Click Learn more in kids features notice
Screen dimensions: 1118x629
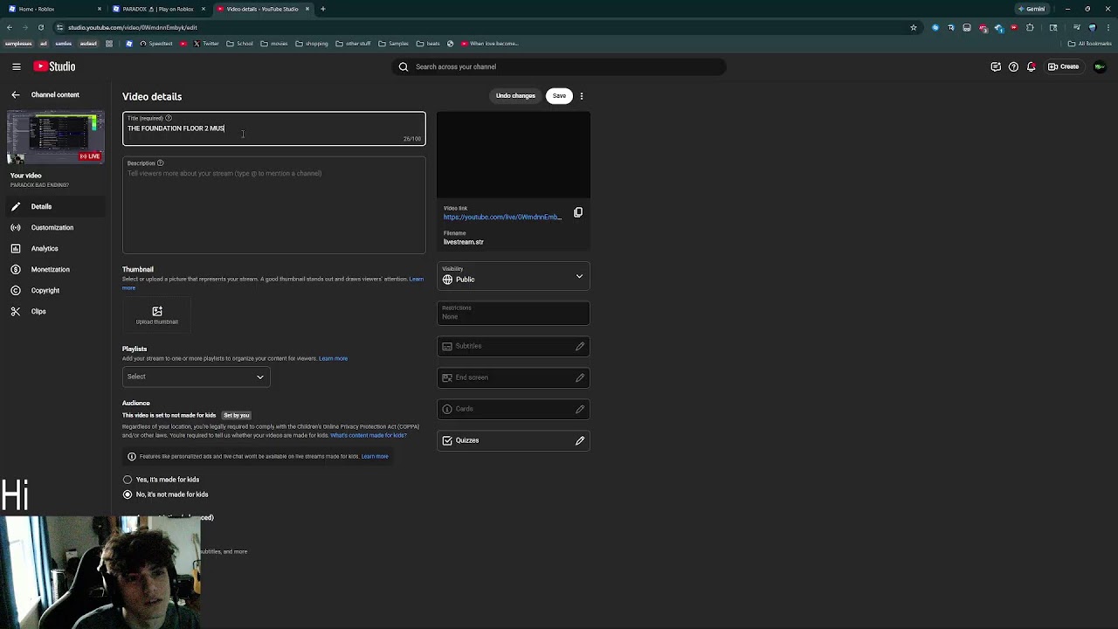click(x=375, y=456)
